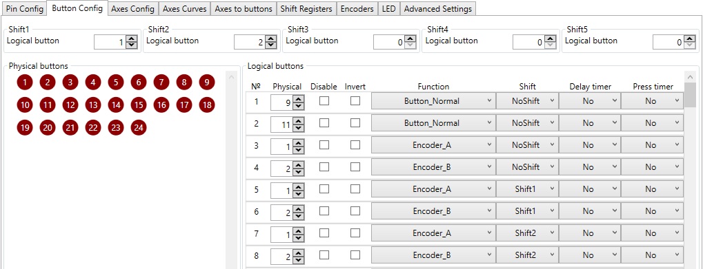Toggle Disable checkbox for logical button 1
The height and width of the screenshot is (269, 703).
pos(324,101)
